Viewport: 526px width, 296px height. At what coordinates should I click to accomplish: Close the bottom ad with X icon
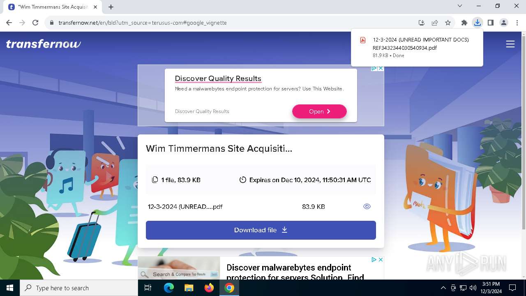pyautogui.click(x=381, y=259)
